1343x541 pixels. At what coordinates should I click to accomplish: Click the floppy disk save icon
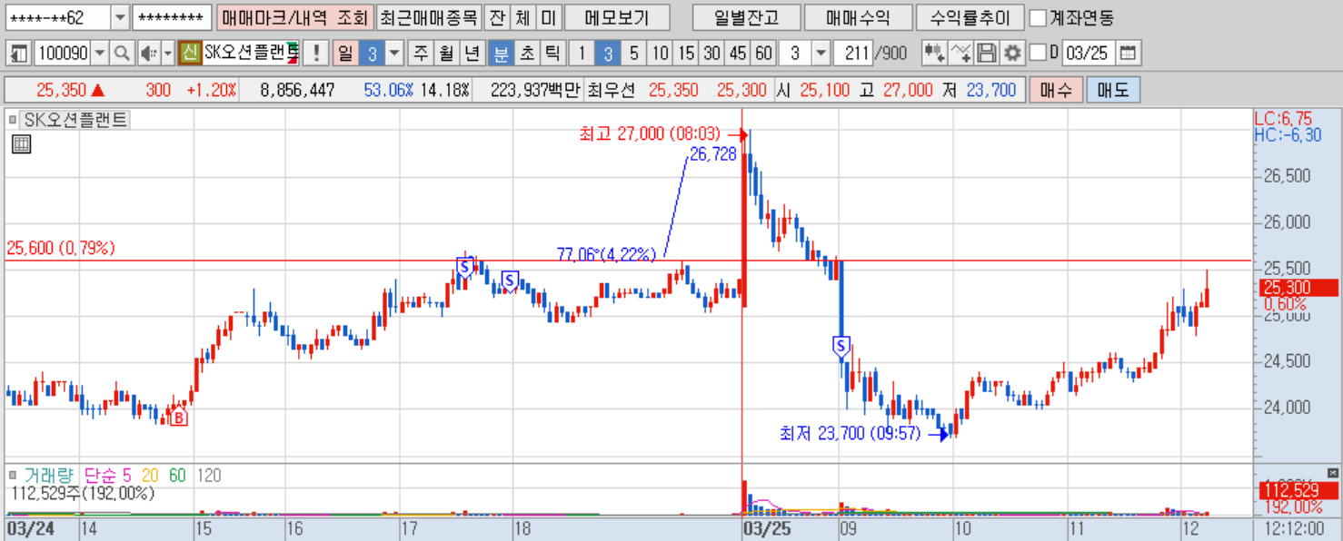click(987, 53)
